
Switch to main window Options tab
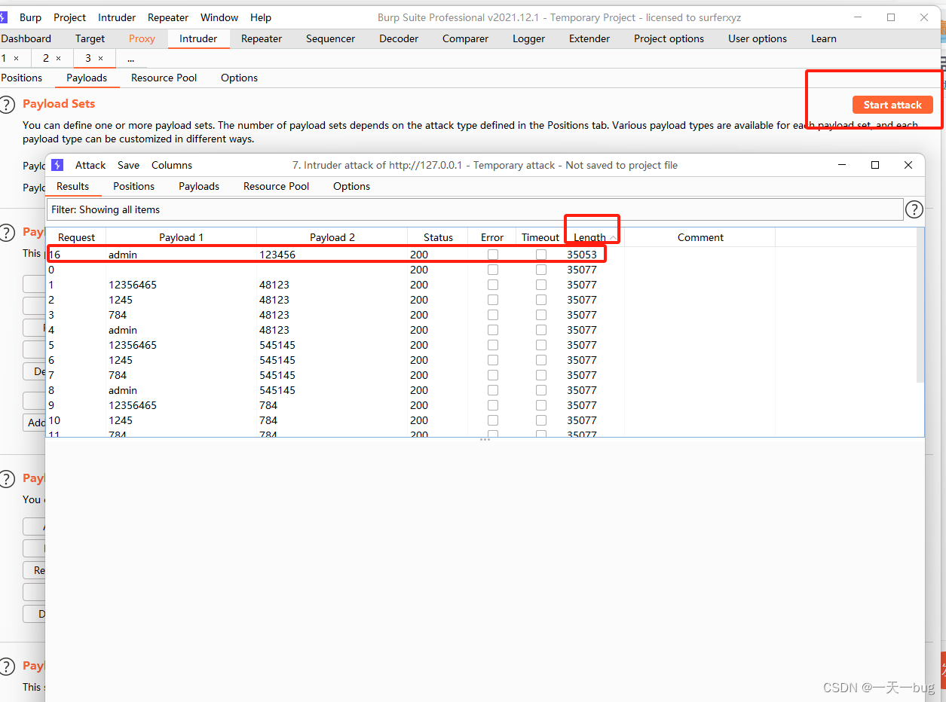[239, 78]
